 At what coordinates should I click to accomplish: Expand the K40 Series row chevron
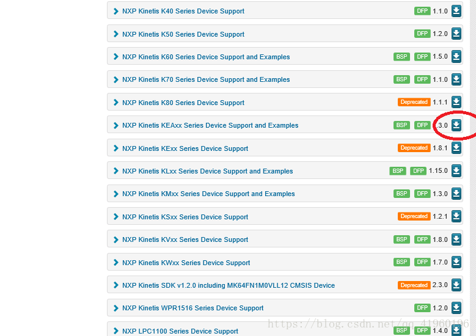pos(115,11)
